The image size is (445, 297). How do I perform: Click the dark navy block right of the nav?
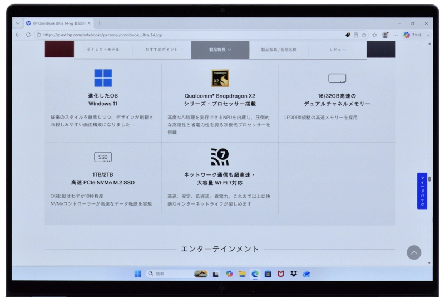(x=381, y=49)
